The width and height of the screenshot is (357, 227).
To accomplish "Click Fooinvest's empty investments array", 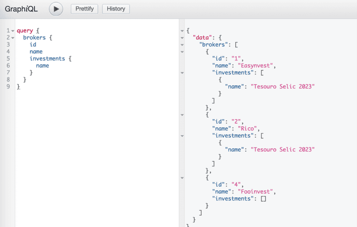I will (264, 199).
